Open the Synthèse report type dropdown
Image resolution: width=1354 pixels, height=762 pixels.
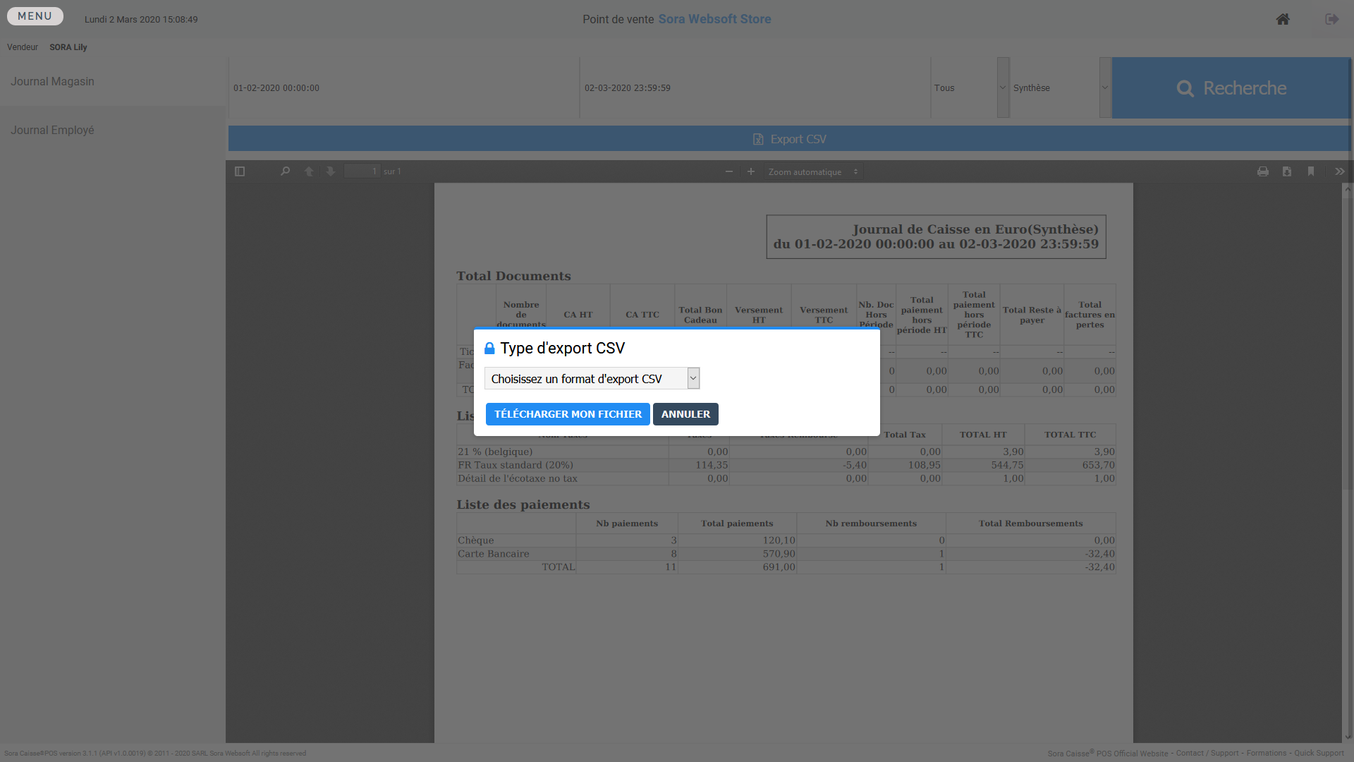(x=1060, y=88)
